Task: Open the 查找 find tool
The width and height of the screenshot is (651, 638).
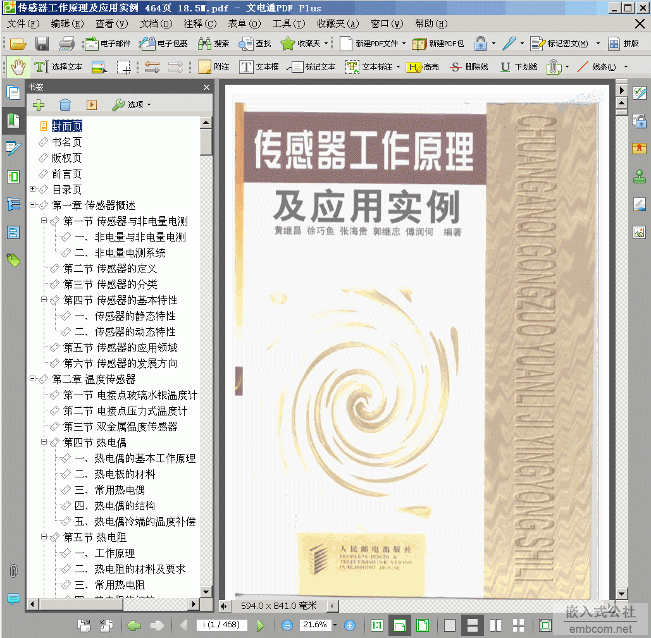Action: click(x=255, y=44)
